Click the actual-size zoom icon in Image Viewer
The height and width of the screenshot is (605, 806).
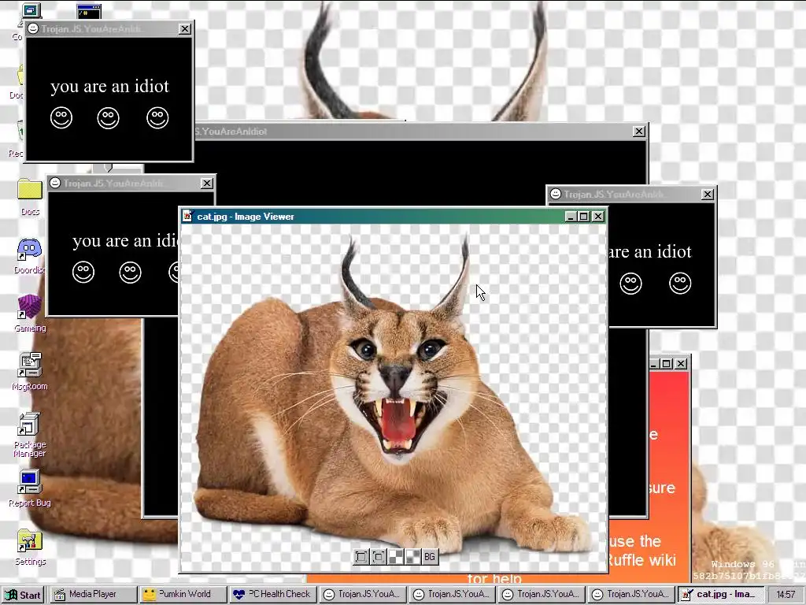379,557
